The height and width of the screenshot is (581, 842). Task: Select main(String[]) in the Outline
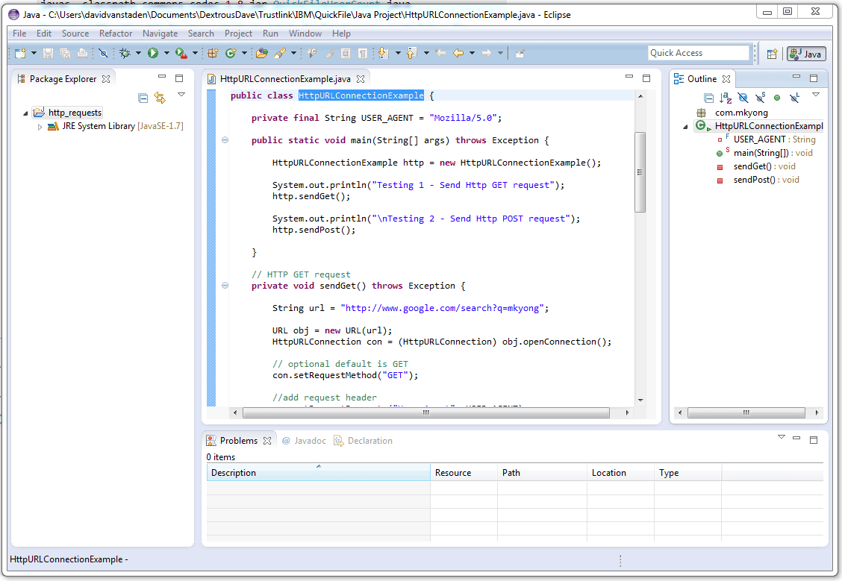(764, 153)
